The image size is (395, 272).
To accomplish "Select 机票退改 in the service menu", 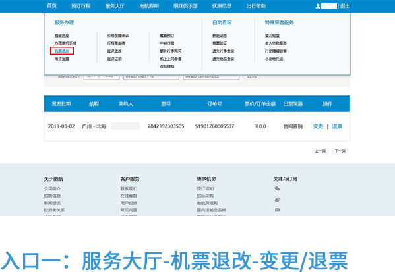I will point(62,51).
